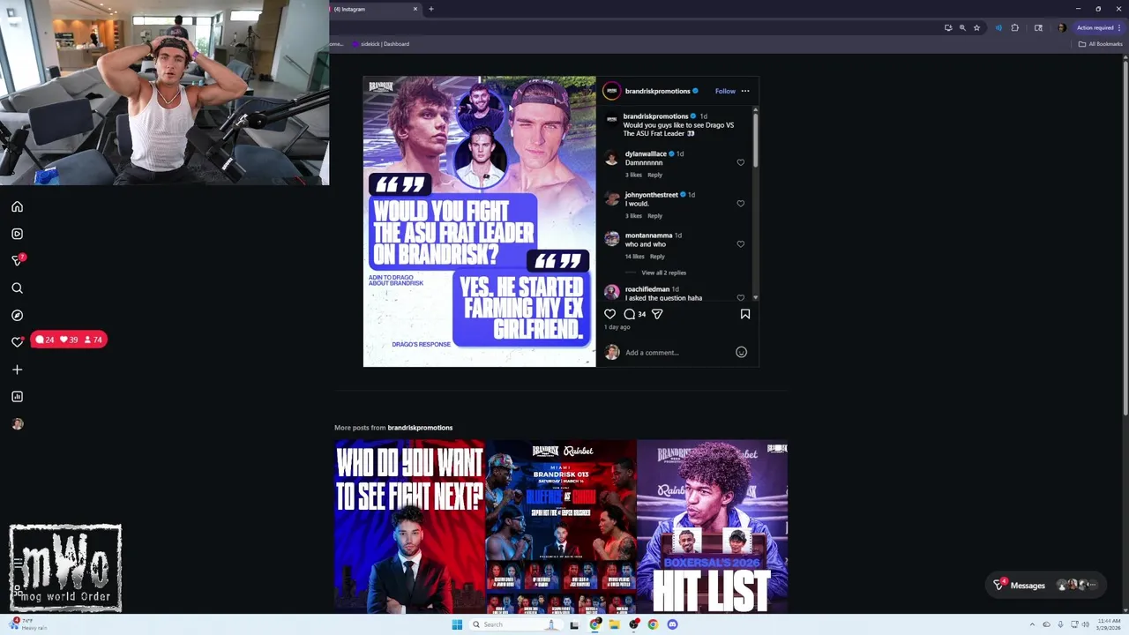Like the brandriskpromotions post with heart icon

[x=609, y=314]
